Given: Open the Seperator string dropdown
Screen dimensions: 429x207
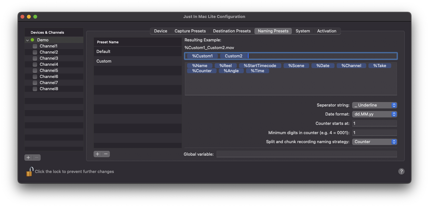Looking at the screenshot, I should (375, 105).
